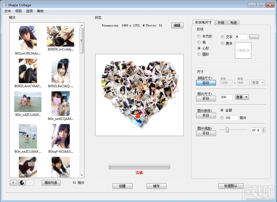Click the collage width 1280 field
This screenshot has width=277, height=202.
coord(226,82)
